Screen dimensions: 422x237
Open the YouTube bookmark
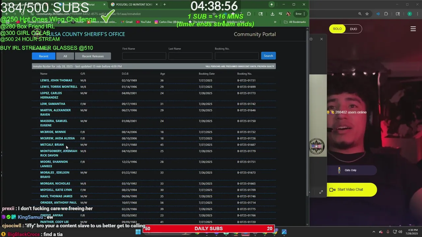(x=143, y=22)
